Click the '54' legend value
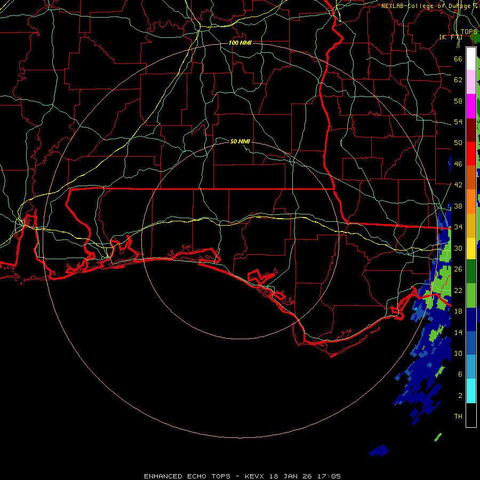The height and width of the screenshot is (480, 480). [x=458, y=122]
